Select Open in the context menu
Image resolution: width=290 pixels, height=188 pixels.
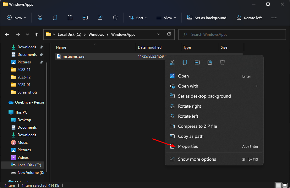point(214,76)
